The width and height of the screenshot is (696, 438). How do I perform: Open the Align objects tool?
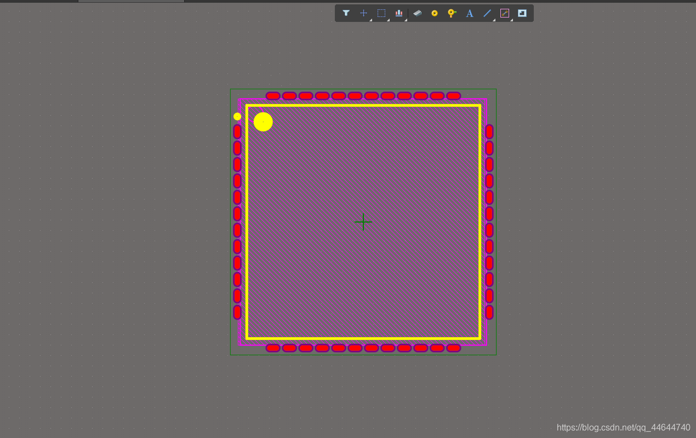click(399, 13)
